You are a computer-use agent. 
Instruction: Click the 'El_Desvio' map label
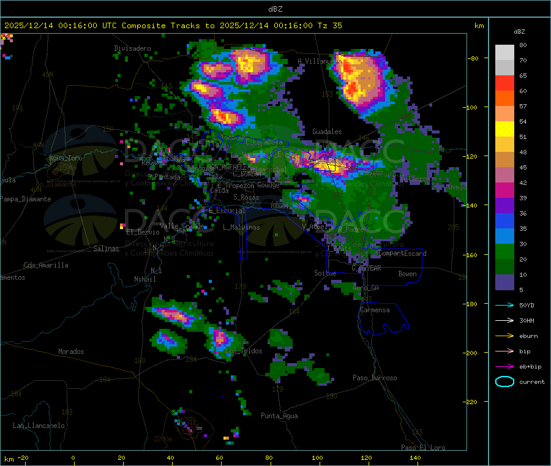tap(143, 232)
